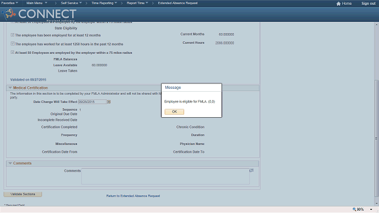Click the zoom level magnifier icon
This screenshot has height=213, width=379.
pyautogui.click(x=354, y=209)
